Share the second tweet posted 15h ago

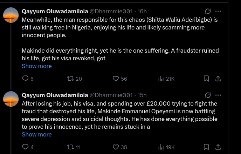click(218, 147)
